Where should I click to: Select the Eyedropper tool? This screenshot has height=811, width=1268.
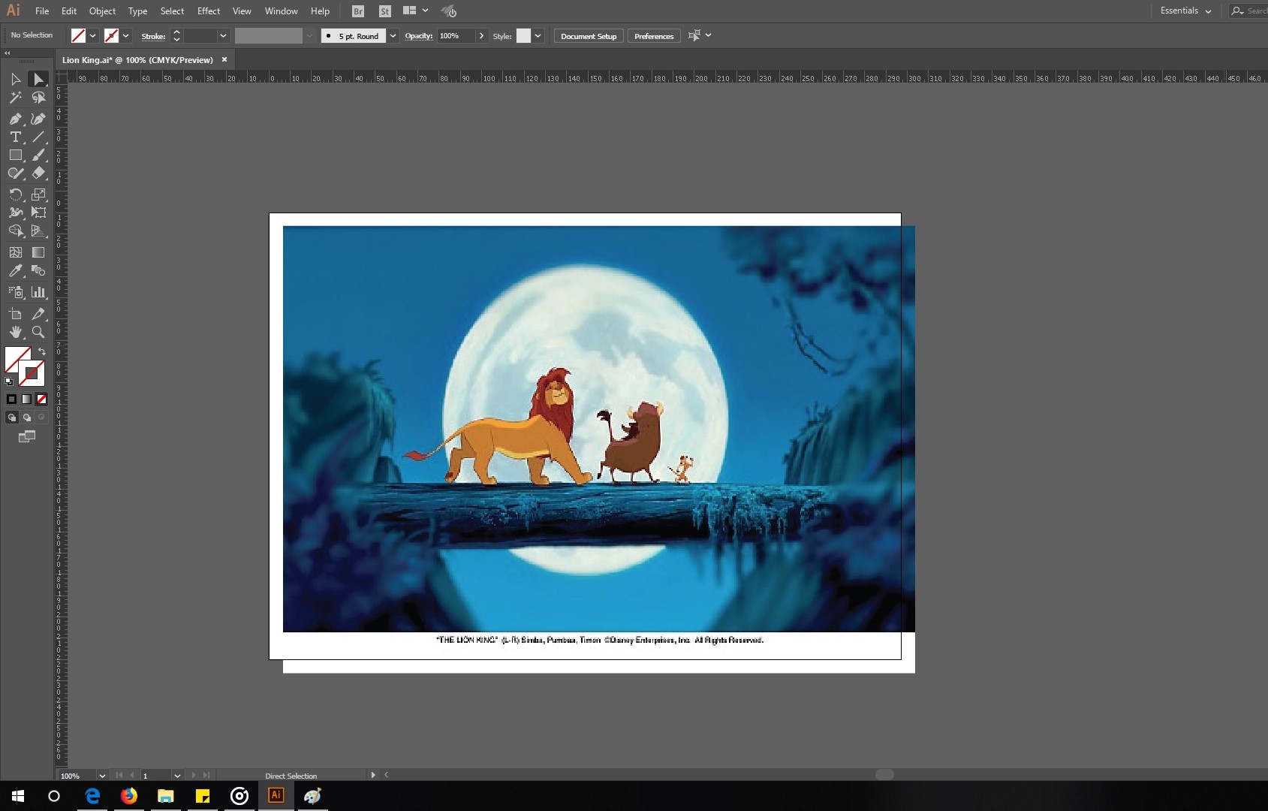(x=16, y=270)
